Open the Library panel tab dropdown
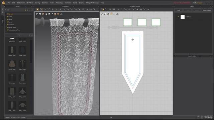 (x=26, y=6)
